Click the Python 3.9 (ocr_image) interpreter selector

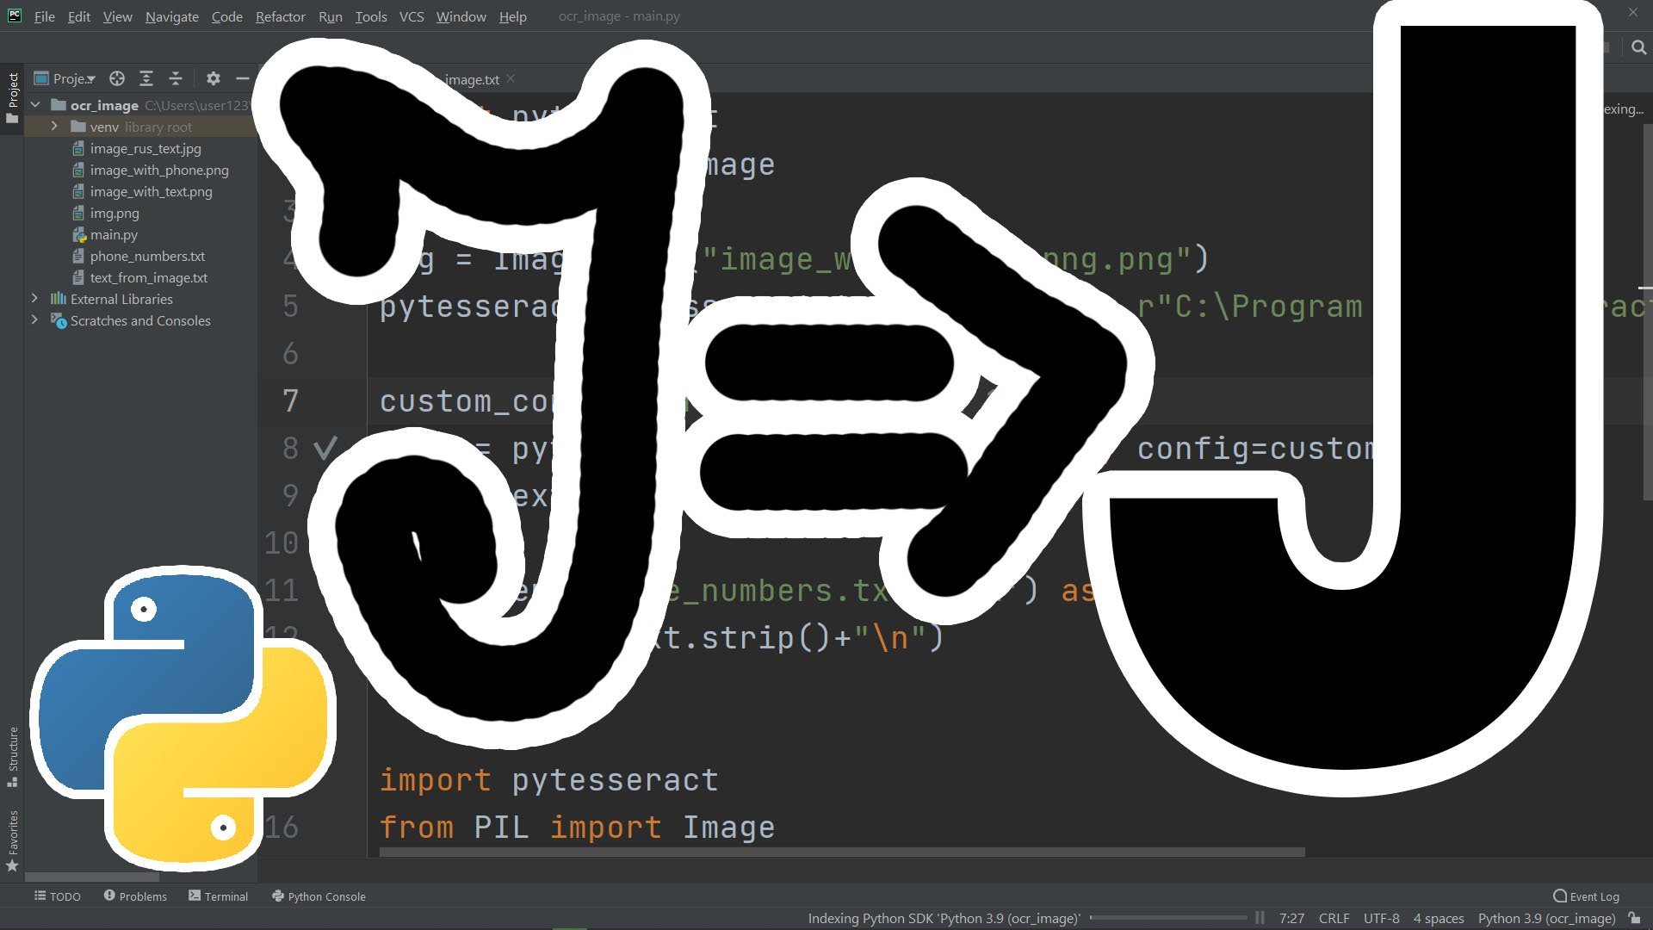pos(1546,918)
